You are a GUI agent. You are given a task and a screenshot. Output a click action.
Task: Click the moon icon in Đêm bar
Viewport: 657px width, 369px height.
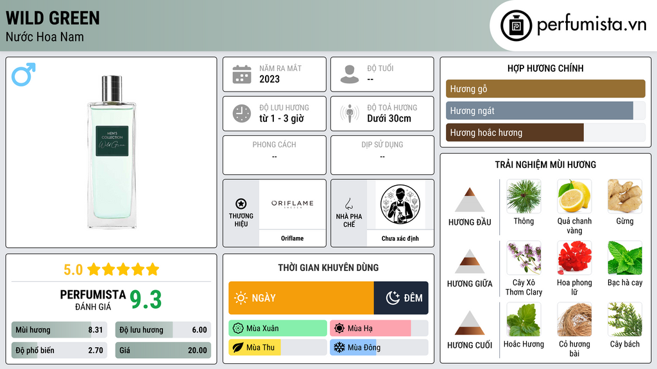tap(393, 298)
